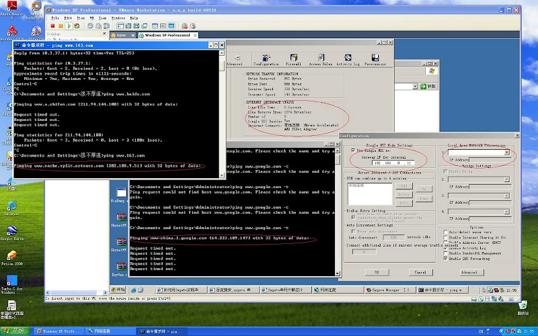The height and width of the screenshot is (336, 538).
Task: Open the Google Earth desktop icon
Action: tap(12, 233)
